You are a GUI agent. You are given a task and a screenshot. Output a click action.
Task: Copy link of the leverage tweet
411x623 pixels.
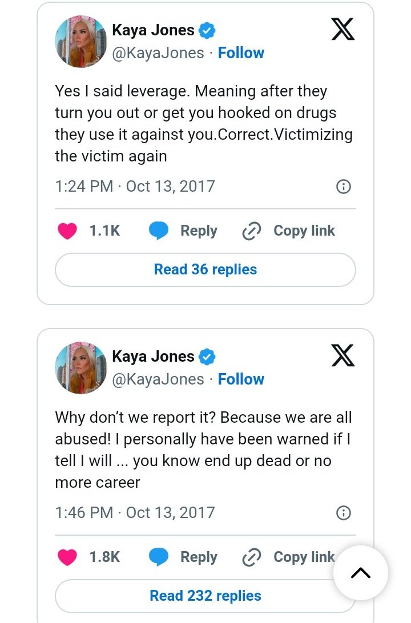click(x=289, y=231)
